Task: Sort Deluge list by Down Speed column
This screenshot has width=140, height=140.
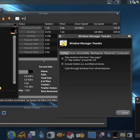Action: click(84, 24)
